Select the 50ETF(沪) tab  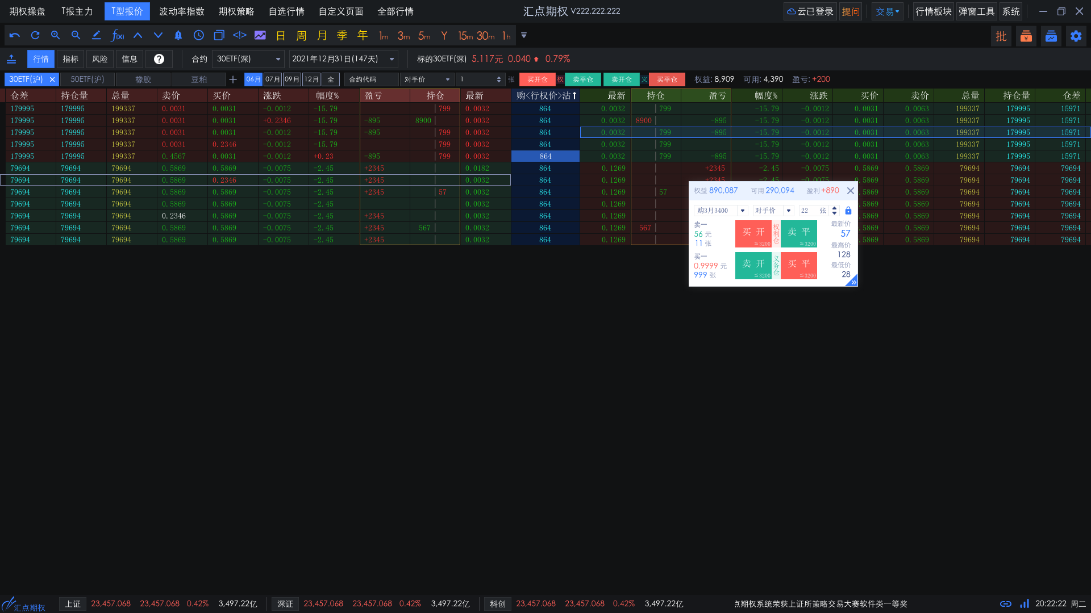[88, 79]
